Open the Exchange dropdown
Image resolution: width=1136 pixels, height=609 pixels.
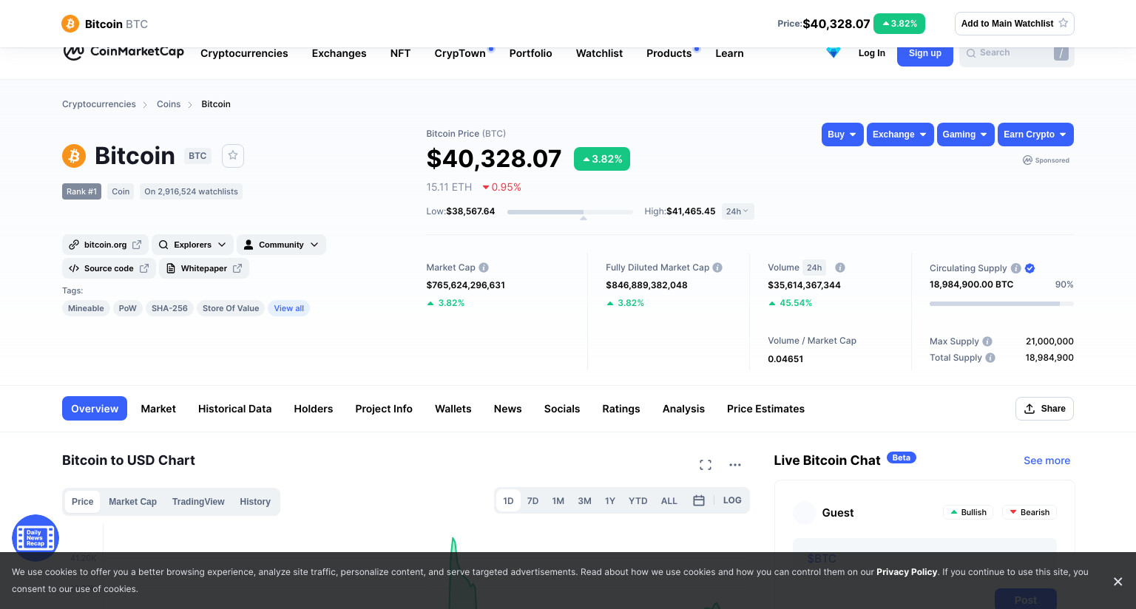900,135
